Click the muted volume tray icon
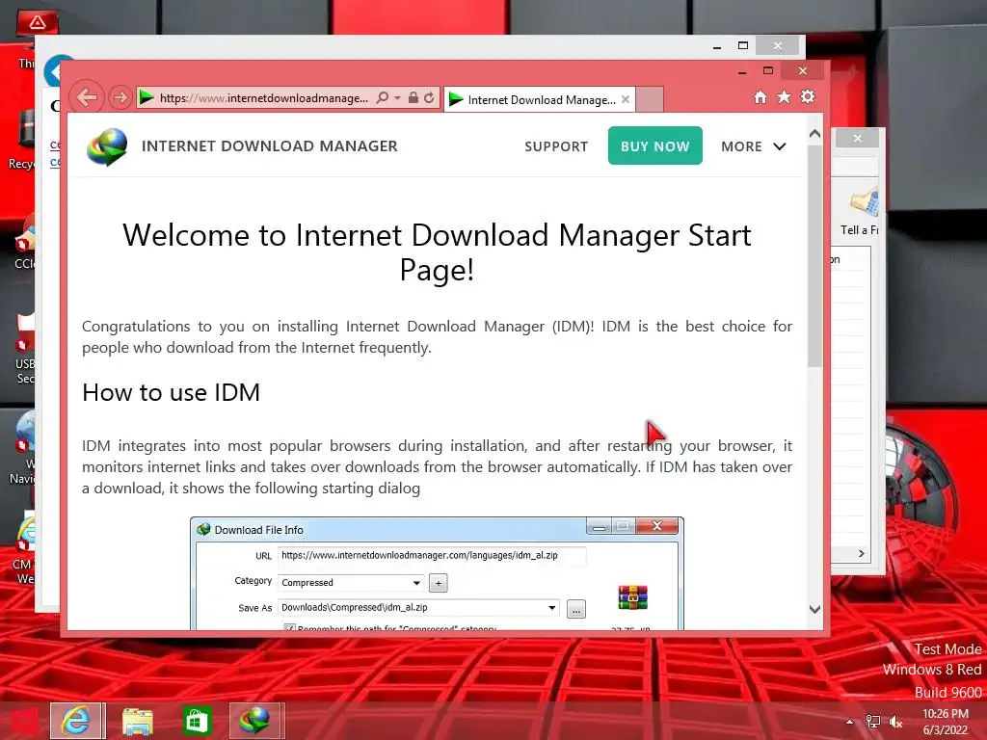Image resolution: width=987 pixels, height=740 pixels. (x=895, y=722)
